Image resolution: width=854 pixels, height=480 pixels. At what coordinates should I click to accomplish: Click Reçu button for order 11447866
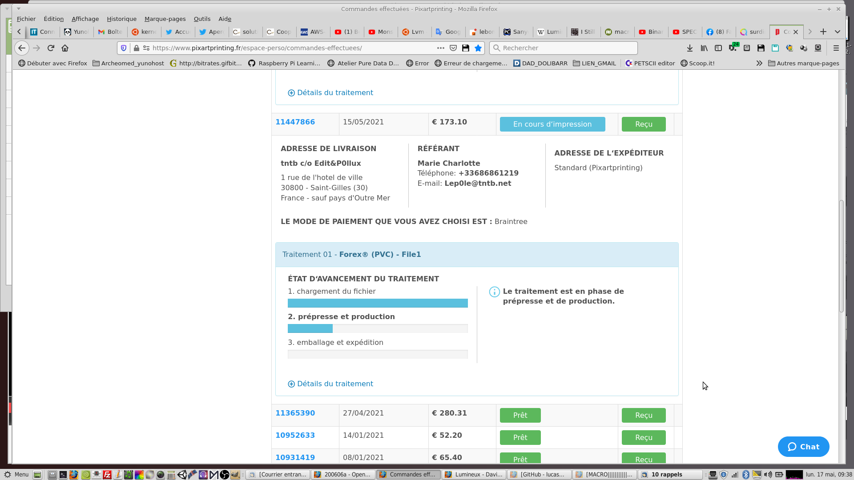643,124
